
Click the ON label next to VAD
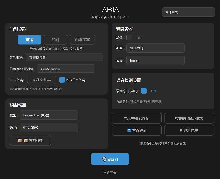pos(153,91)
